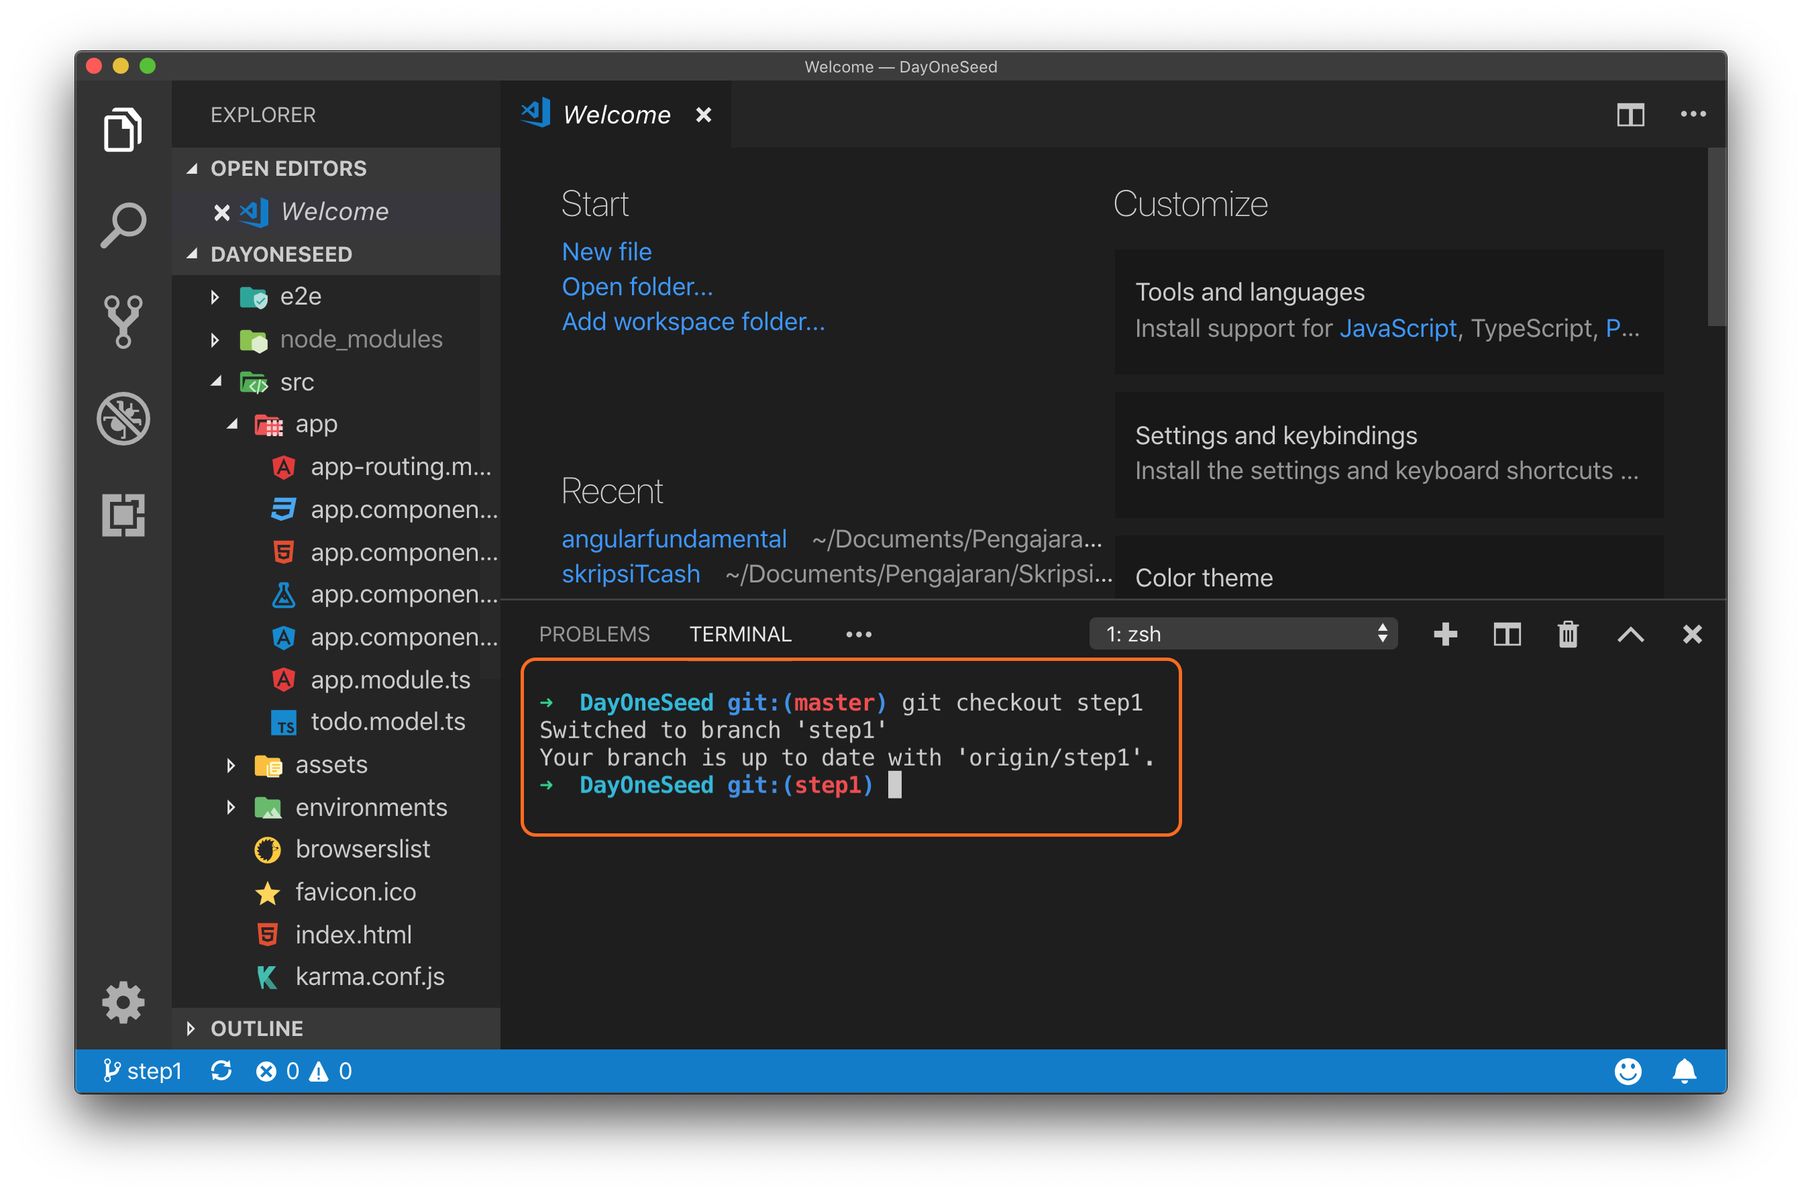Open recent project skripsiTcash
Screen dimensions: 1802x1193
631,574
